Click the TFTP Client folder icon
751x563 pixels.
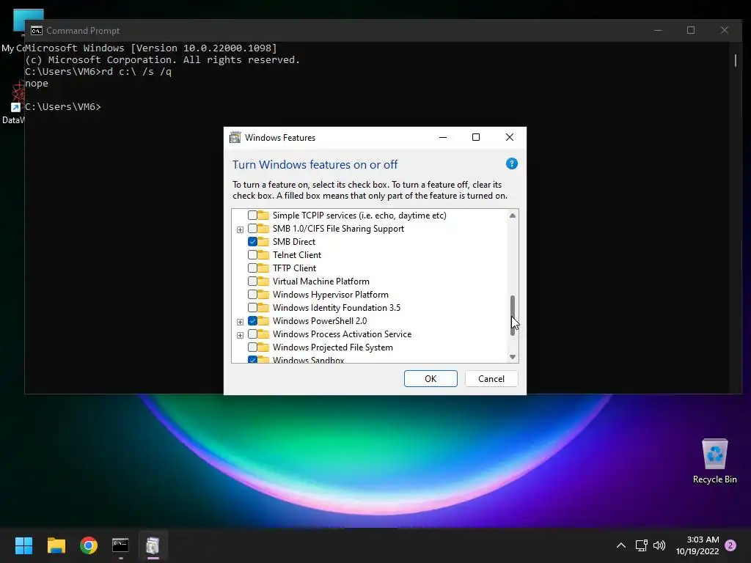[x=263, y=268]
